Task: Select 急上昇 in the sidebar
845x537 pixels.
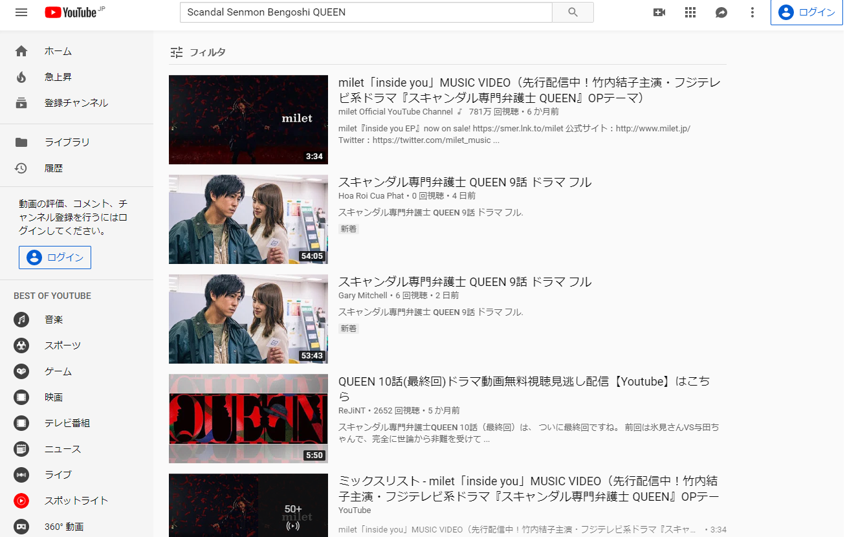Action: [x=58, y=77]
